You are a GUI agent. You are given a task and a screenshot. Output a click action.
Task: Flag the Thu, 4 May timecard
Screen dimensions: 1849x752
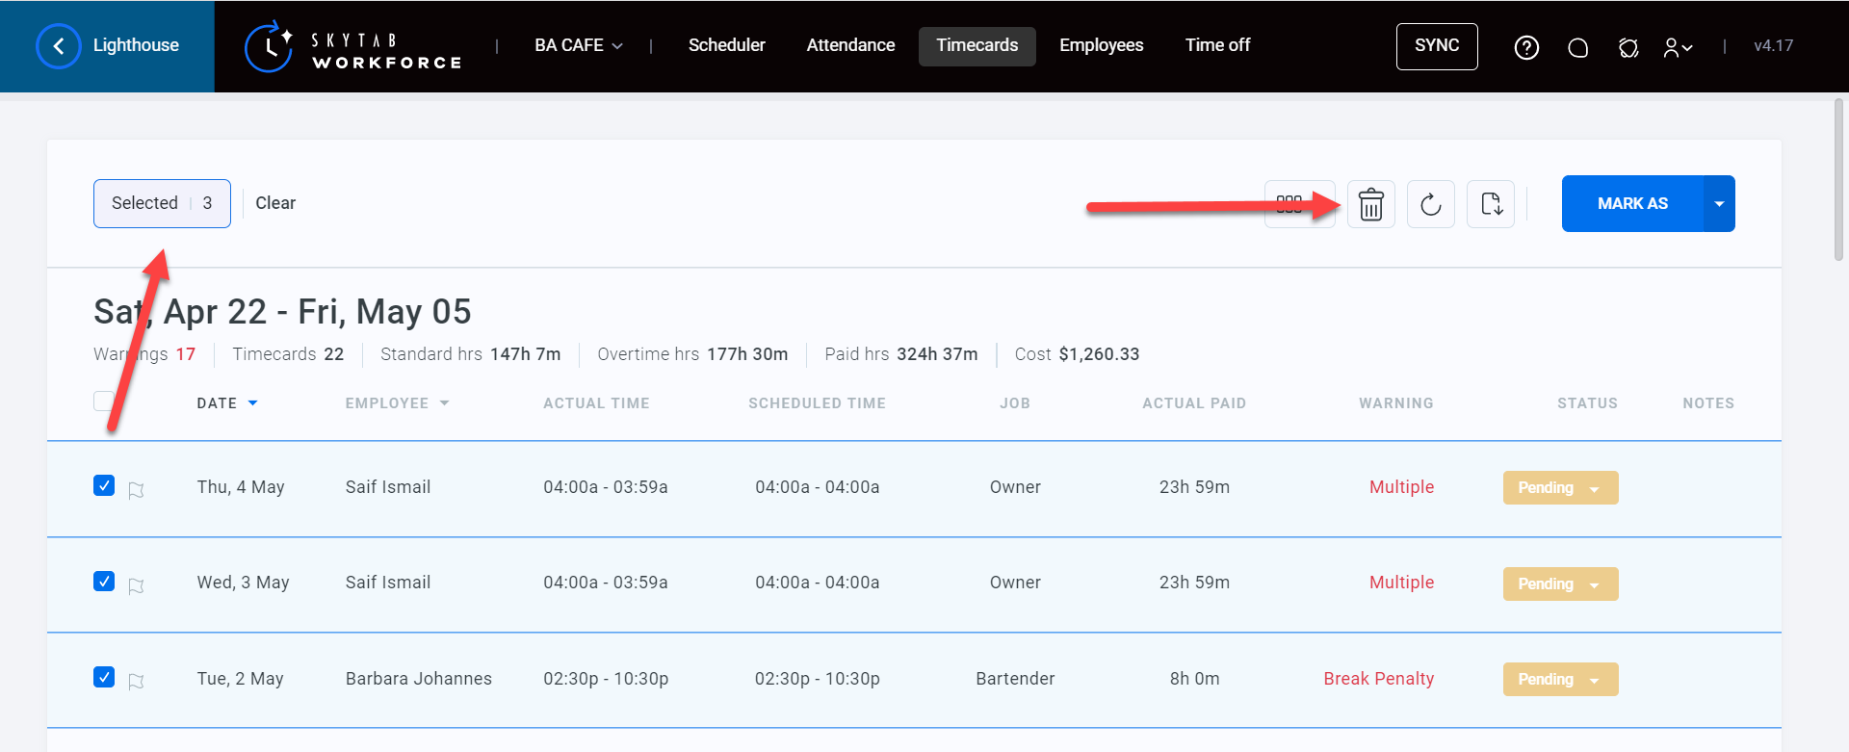[x=137, y=490]
